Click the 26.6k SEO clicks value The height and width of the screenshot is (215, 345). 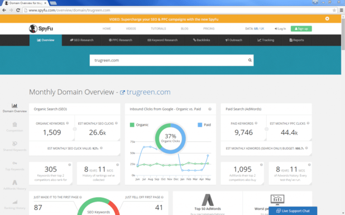(98, 133)
